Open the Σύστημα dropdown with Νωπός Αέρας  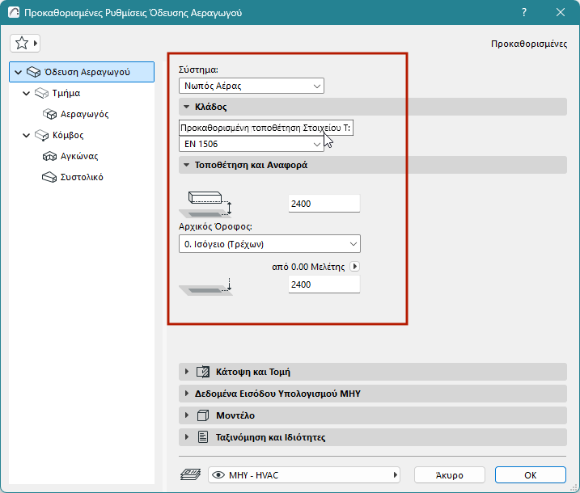tap(252, 86)
